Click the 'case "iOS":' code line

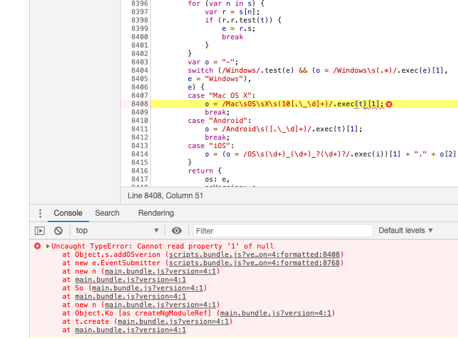211,146
